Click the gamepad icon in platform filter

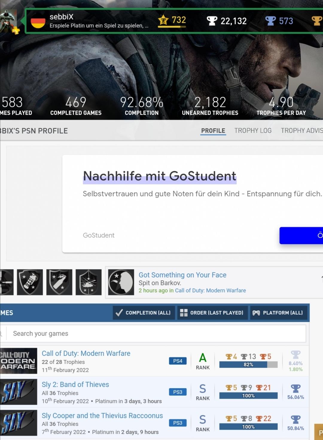256,313
